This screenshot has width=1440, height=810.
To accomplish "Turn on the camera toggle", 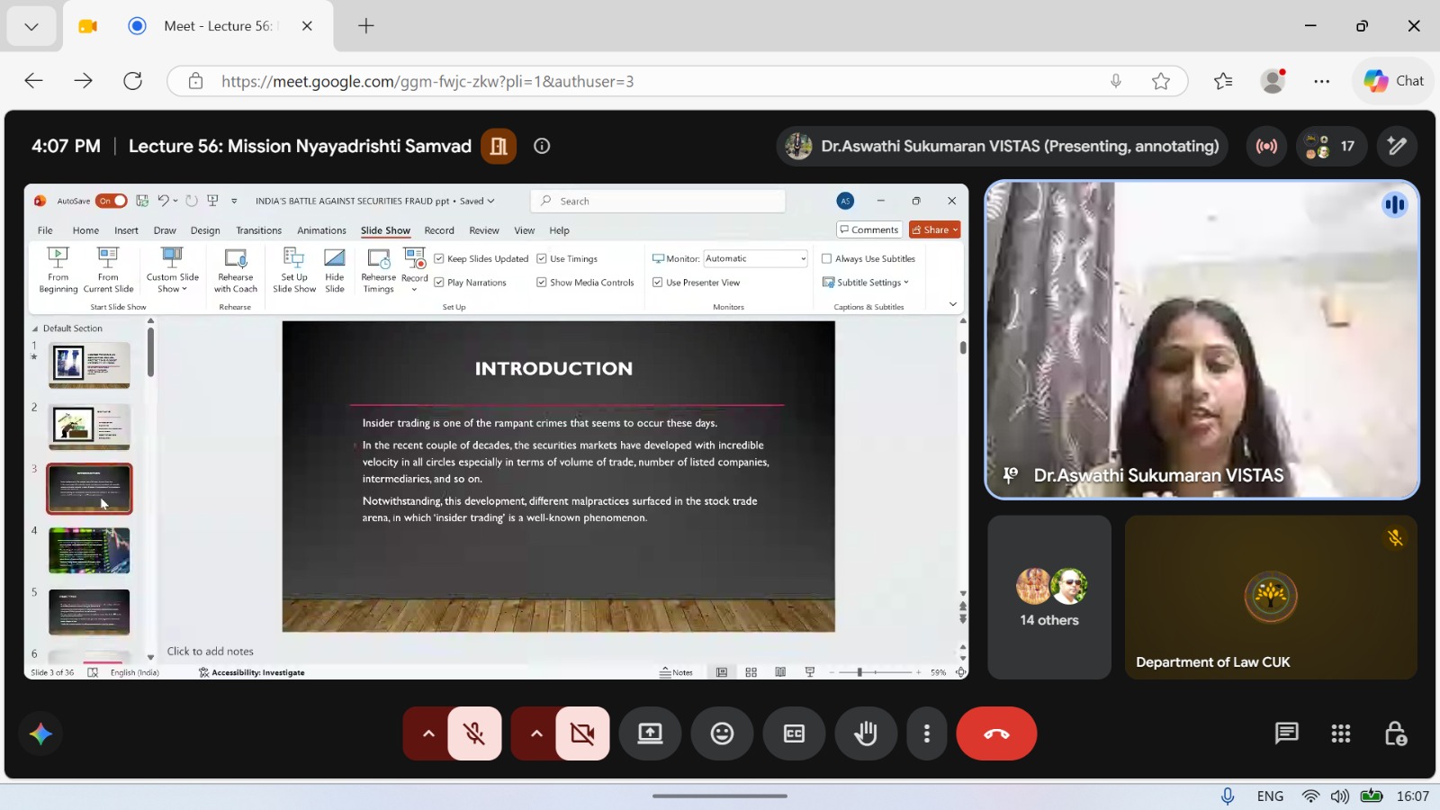I will 582,733.
